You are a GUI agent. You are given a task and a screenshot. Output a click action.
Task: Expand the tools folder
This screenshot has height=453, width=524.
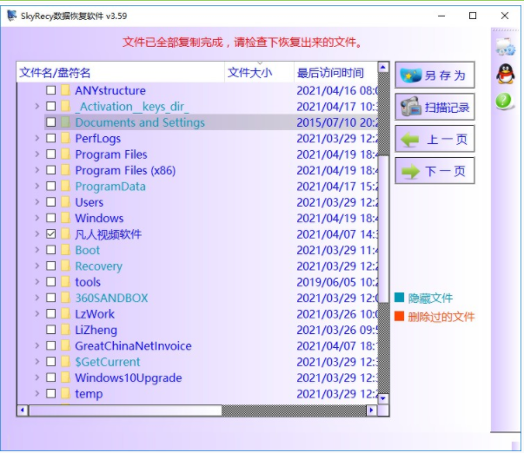click(x=37, y=281)
